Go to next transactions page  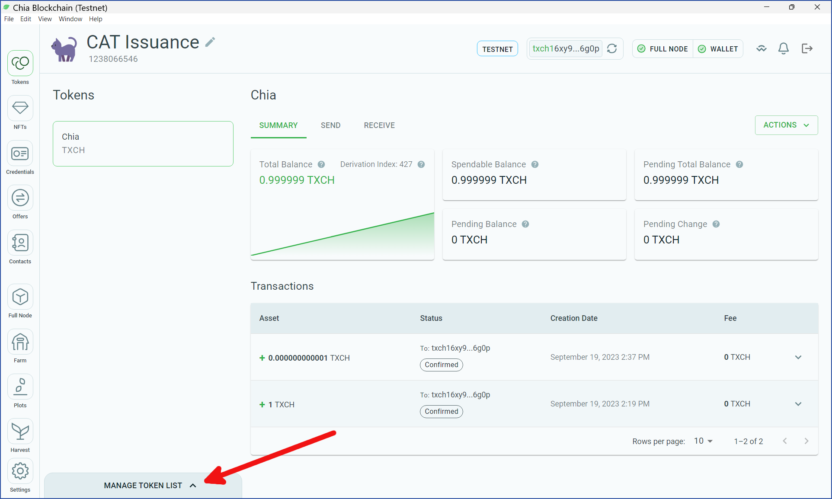(x=806, y=441)
